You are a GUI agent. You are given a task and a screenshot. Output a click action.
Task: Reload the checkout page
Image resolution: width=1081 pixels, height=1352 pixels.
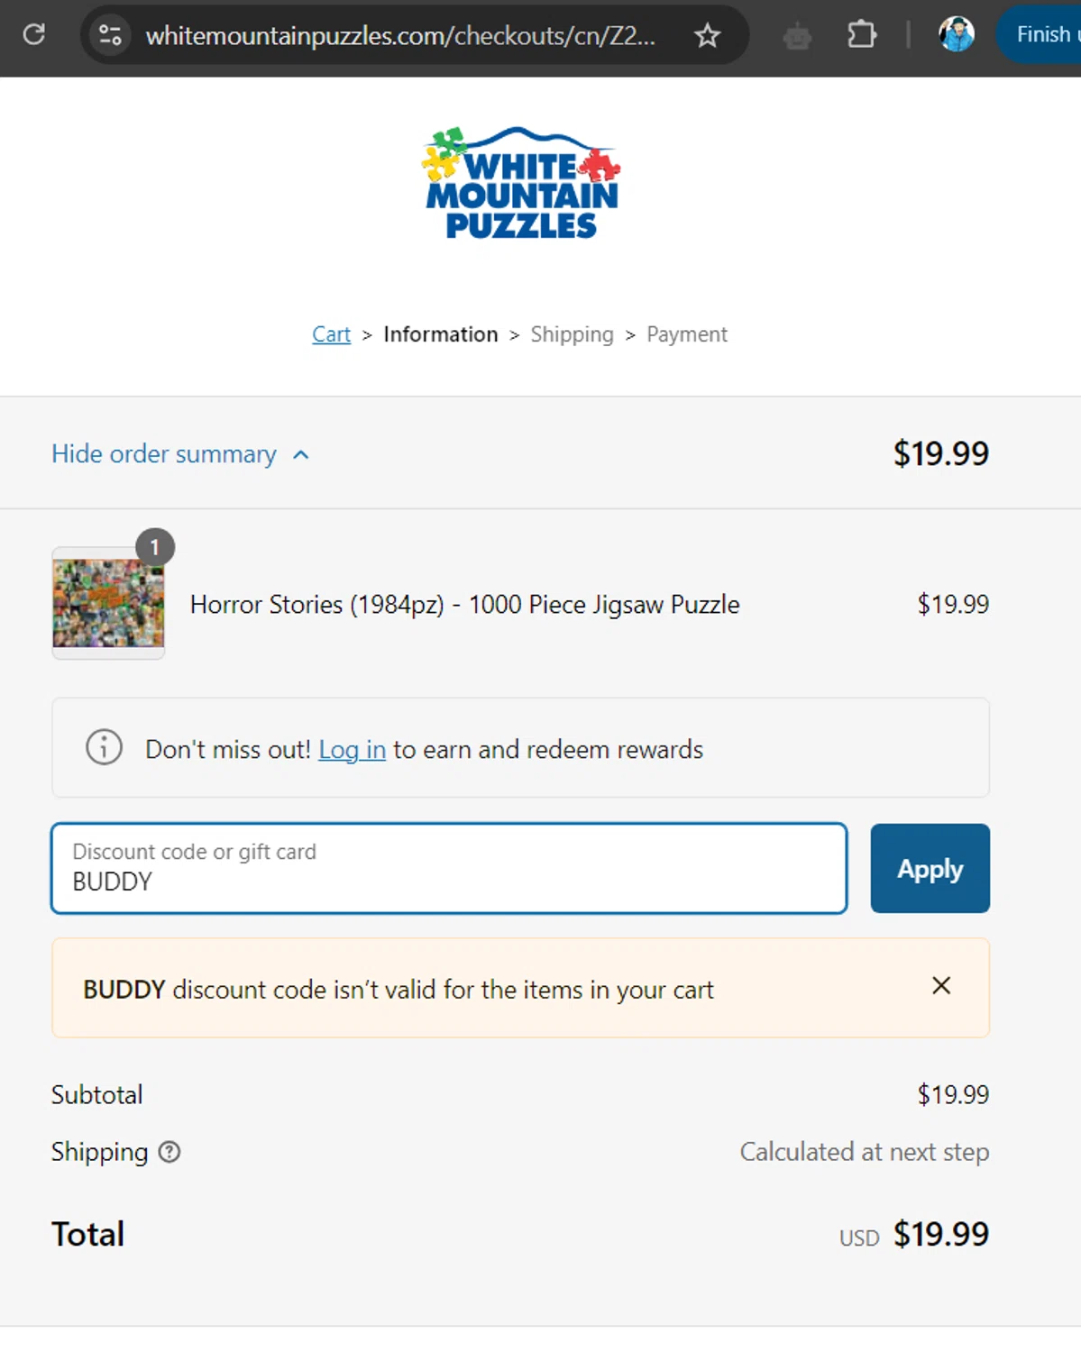34,35
